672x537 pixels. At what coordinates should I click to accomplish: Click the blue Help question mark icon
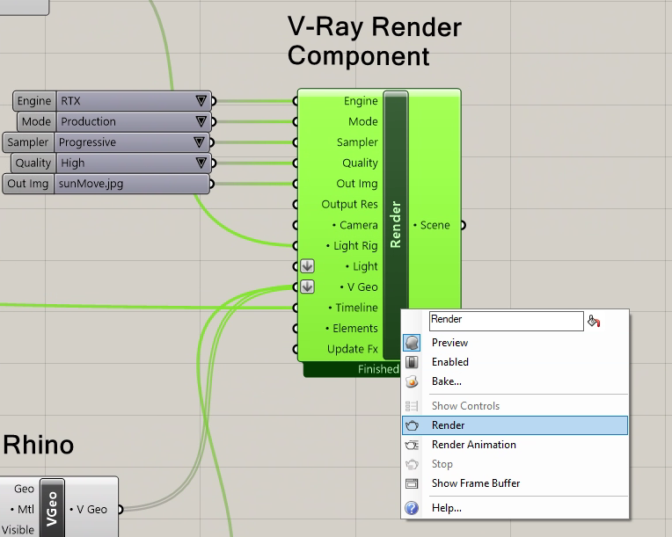412,508
